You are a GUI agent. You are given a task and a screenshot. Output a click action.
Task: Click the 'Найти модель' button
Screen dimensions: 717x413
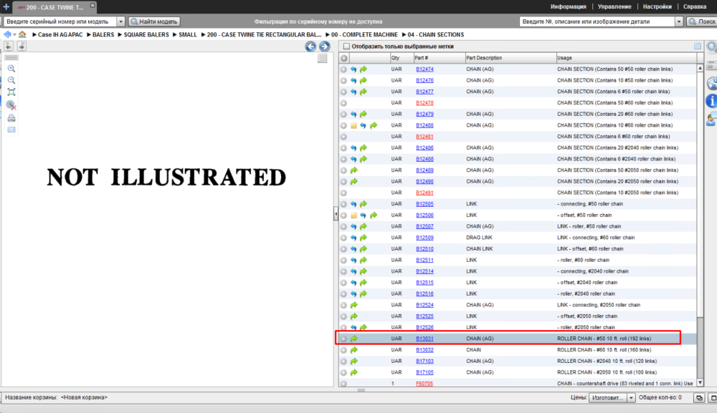click(x=154, y=21)
